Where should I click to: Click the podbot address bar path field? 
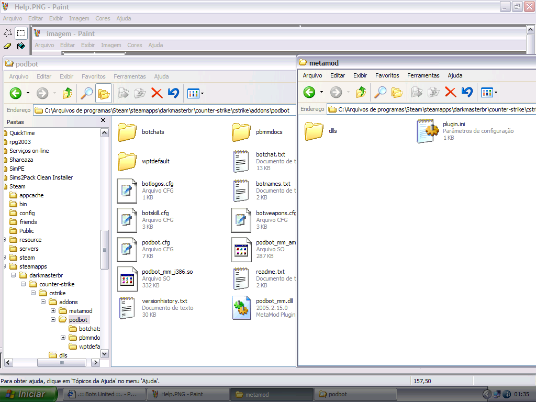165,110
